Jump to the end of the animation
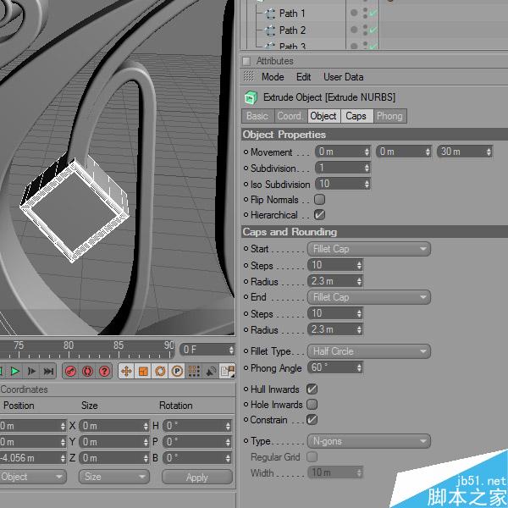The image size is (508, 508). [x=48, y=371]
